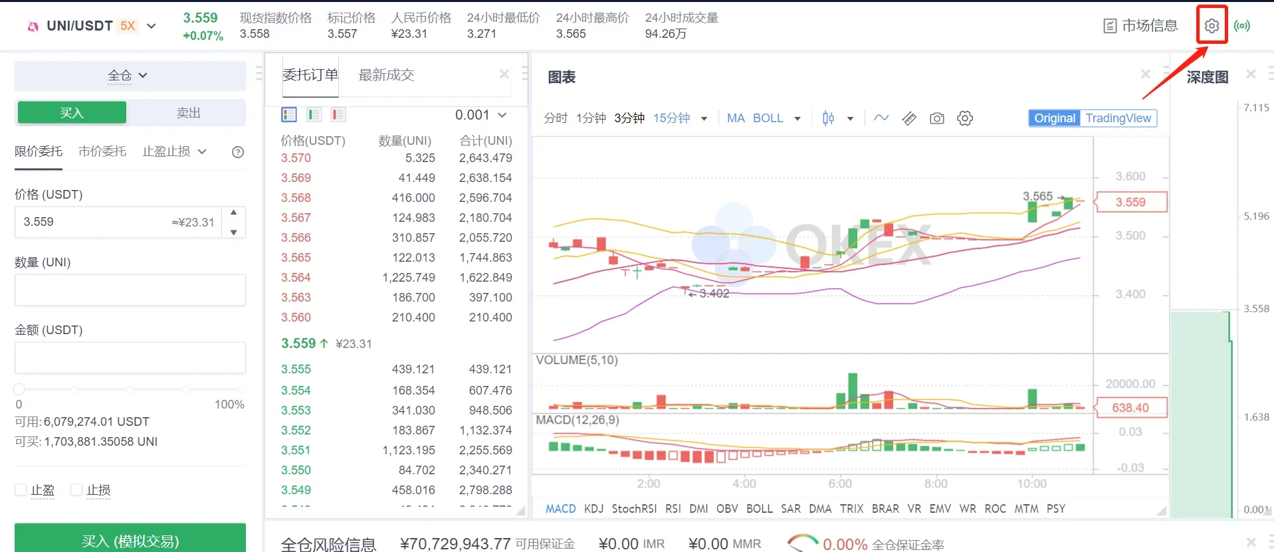Open the market info document icon
This screenshot has width=1274, height=552.
[x=1110, y=26]
